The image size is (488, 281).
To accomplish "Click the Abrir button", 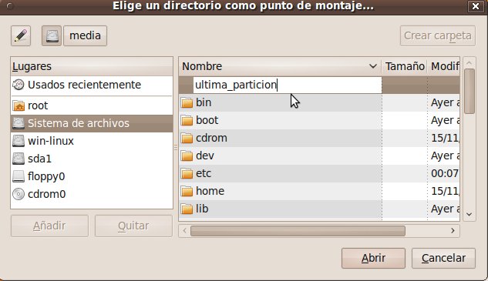I will (373, 258).
